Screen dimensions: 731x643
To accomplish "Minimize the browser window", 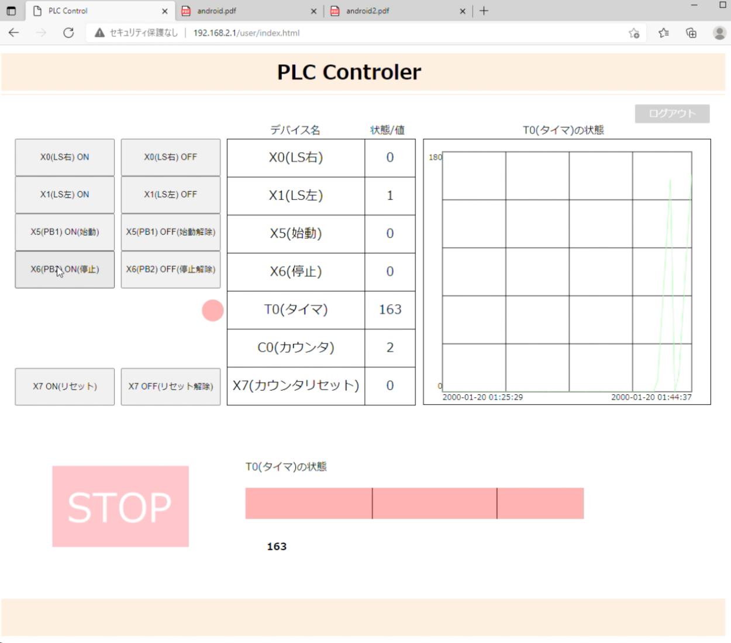I will (x=694, y=5).
